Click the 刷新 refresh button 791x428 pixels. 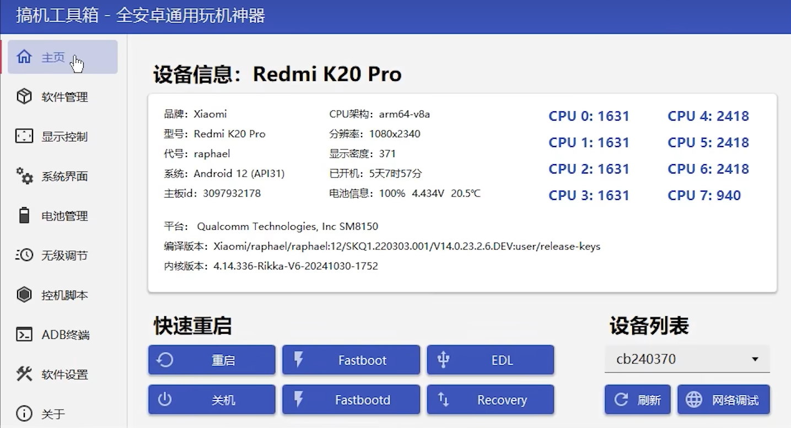(637, 400)
